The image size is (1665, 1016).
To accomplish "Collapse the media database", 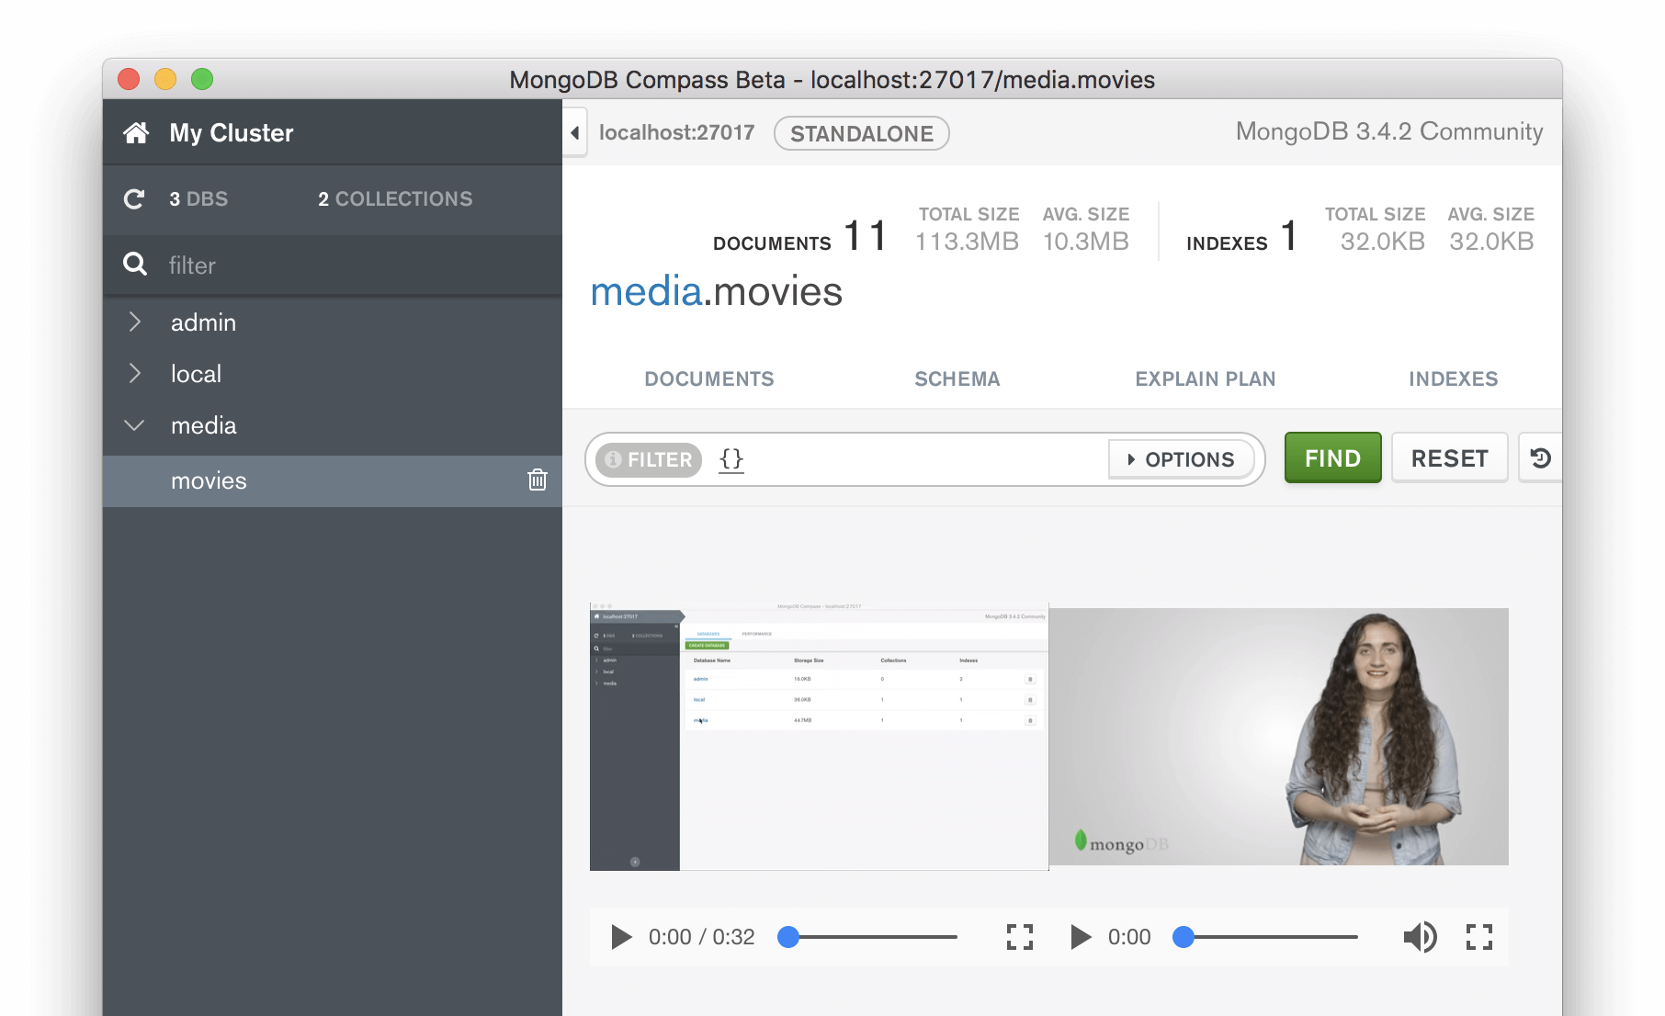I will tap(135, 424).
